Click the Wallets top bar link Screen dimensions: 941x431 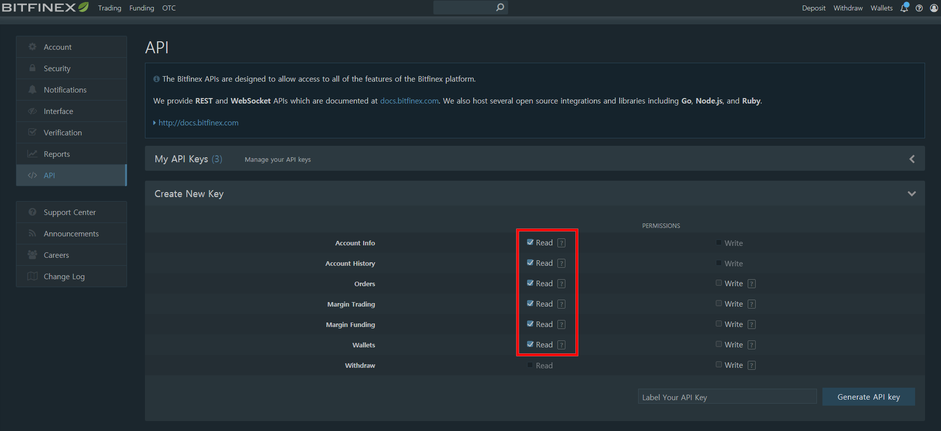pyautogui.click(x=881, y=8)
